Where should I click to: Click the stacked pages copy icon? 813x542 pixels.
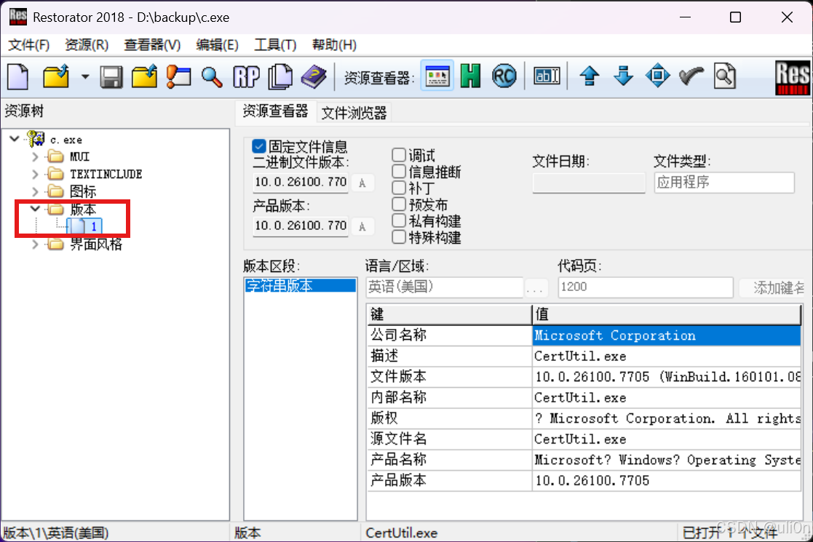[280, 77]
